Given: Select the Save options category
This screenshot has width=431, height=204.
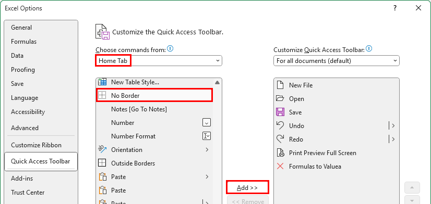Looking at the screenshot, I should point(41,84).
